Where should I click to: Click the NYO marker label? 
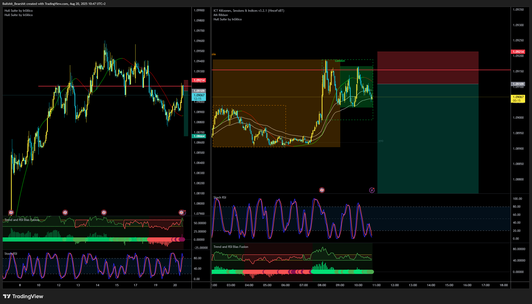(x=381, y=141)
